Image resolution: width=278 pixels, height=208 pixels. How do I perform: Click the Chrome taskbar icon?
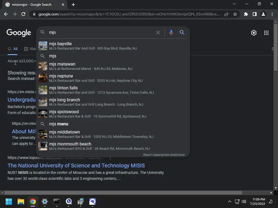(33, 201)
